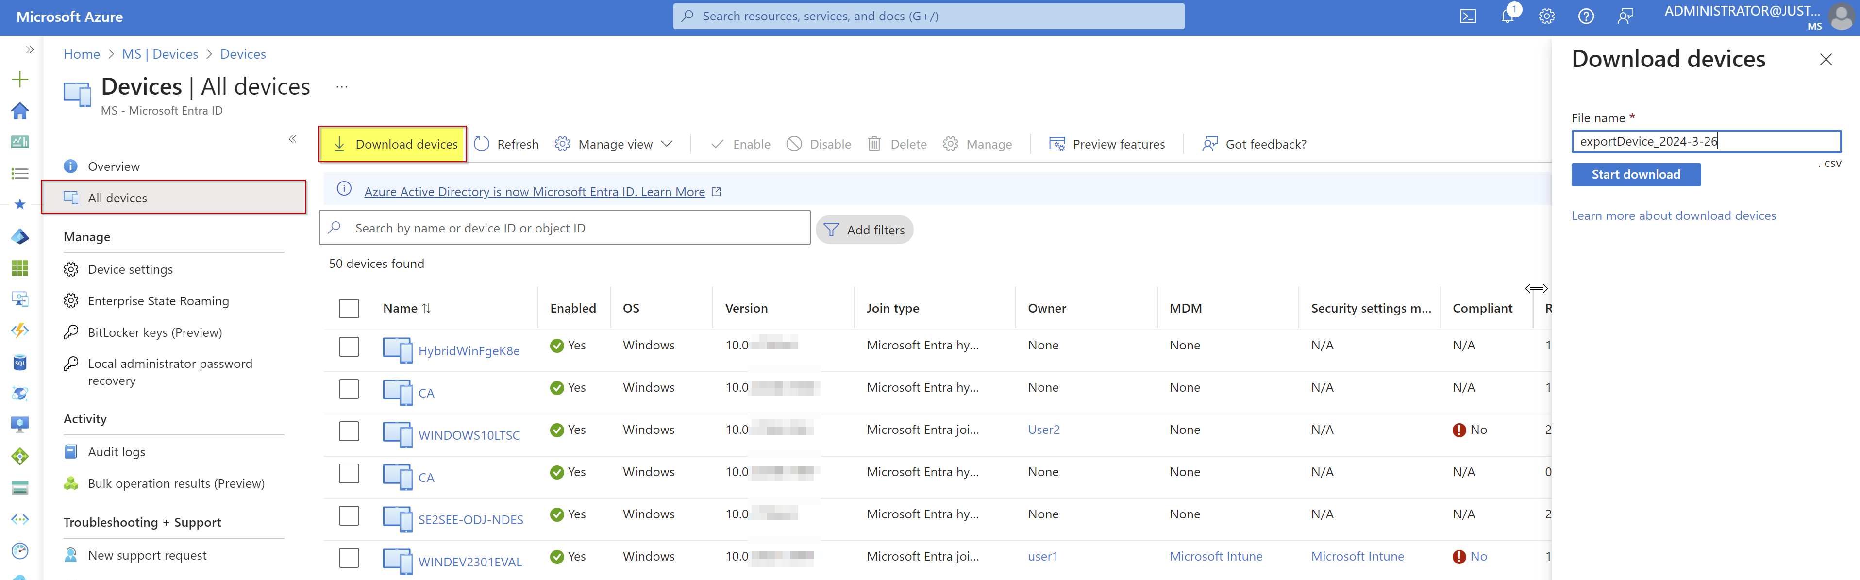The height and width of the screenshot is (580, 1860).
Task: Open the administrator account avatar
Action: pos(1841,17)
